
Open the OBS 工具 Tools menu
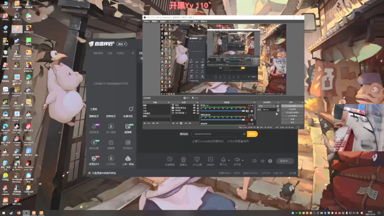(x=195, y=22)
